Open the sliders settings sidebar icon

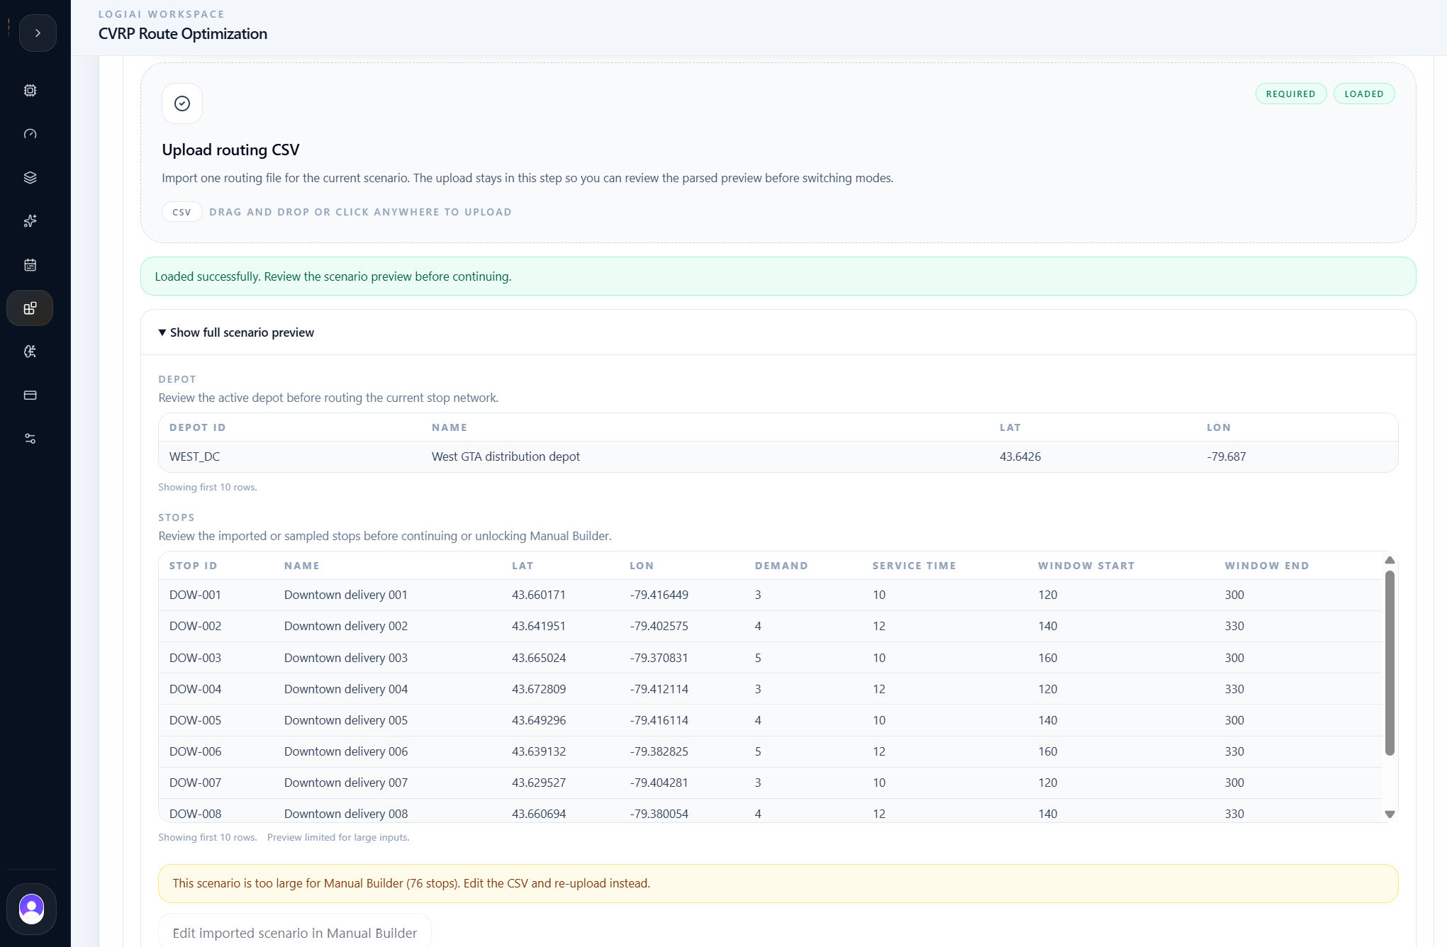30,439
